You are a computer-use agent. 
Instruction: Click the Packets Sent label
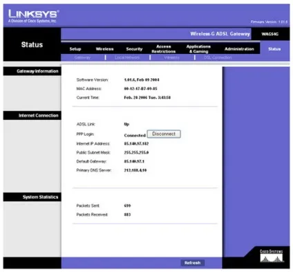pos(88,206)
